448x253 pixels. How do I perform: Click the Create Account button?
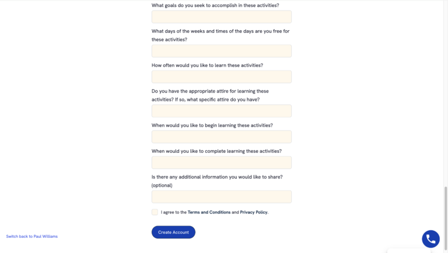coord(173,232)
